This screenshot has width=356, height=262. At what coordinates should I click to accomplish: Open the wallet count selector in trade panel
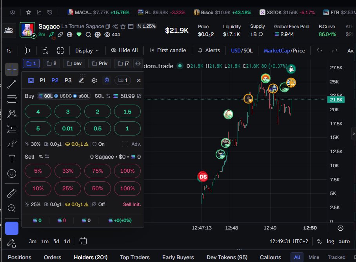(x=123, y=80)
